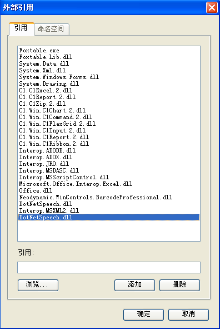Click the highlighted DotNetSpeech.dll row

[x=109, y=217]
